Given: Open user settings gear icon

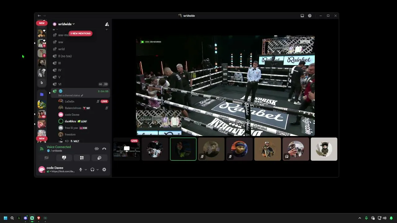Looking at the screenshot, I should pos(104,169).
